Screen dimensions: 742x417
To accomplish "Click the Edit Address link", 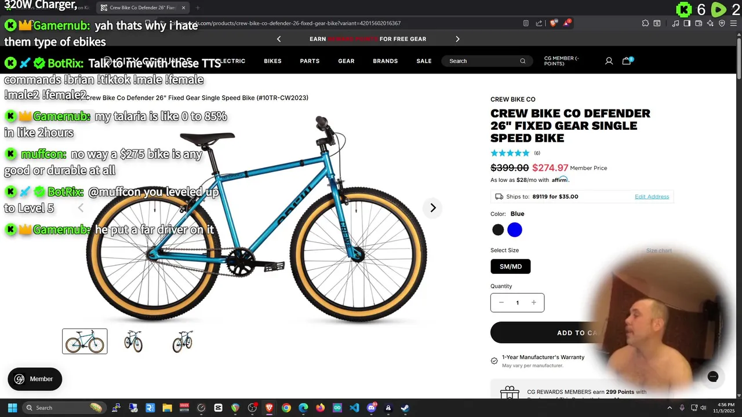I will [652, 196].
